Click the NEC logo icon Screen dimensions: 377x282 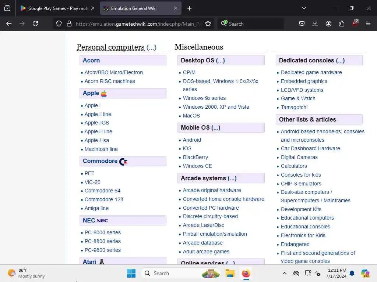[102, 220]
